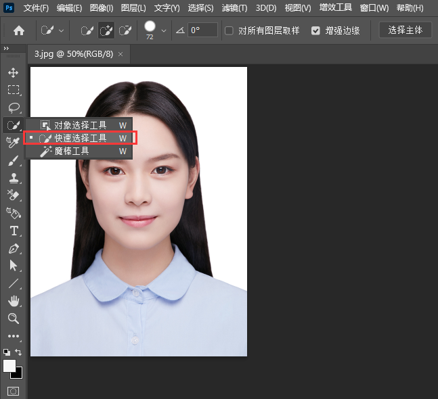438x399 pixels.
Task: Select the Eyedropper tool in toolbar
Action: 13,143
